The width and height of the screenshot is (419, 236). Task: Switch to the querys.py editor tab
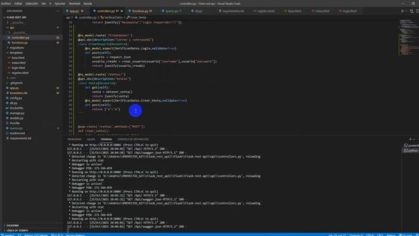(x=172, y=11)
